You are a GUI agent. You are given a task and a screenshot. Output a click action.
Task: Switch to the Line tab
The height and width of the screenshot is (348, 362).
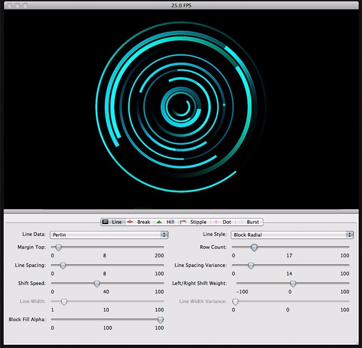(x=112, y=222)
